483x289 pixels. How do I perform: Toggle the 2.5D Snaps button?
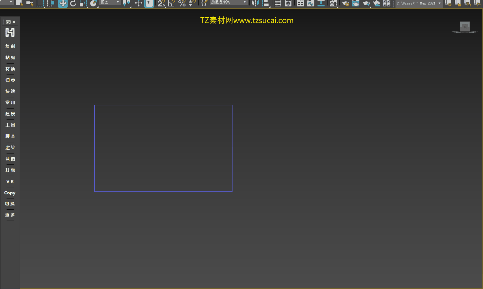pos(161,3)
